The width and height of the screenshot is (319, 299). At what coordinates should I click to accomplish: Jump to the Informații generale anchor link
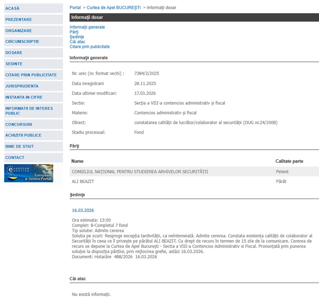[x=87, y=27]
